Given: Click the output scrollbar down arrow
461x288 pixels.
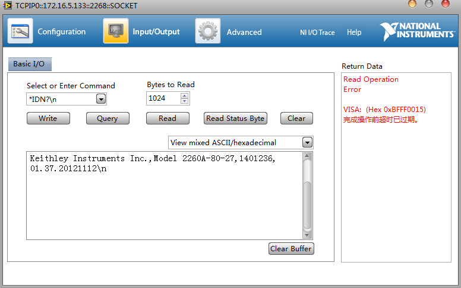Looking at the screenshot, I should (307, 235).
